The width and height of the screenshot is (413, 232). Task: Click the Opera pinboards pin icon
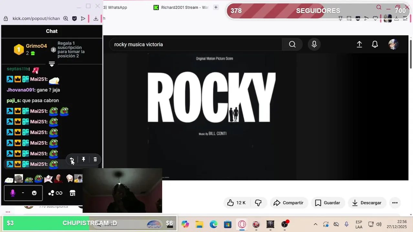click(x=340, y=18)
